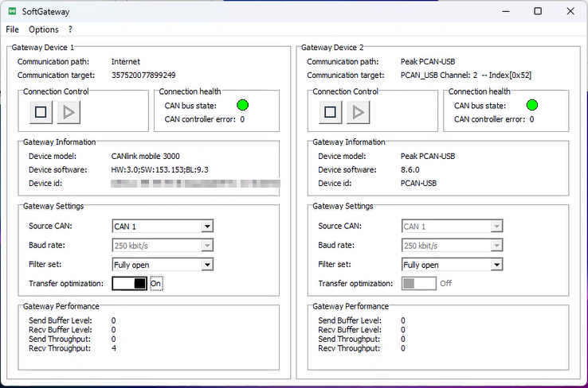Click Play button in Gateway Device 1
This screenshot has height=388, width=588.
(x=69, y=113)
